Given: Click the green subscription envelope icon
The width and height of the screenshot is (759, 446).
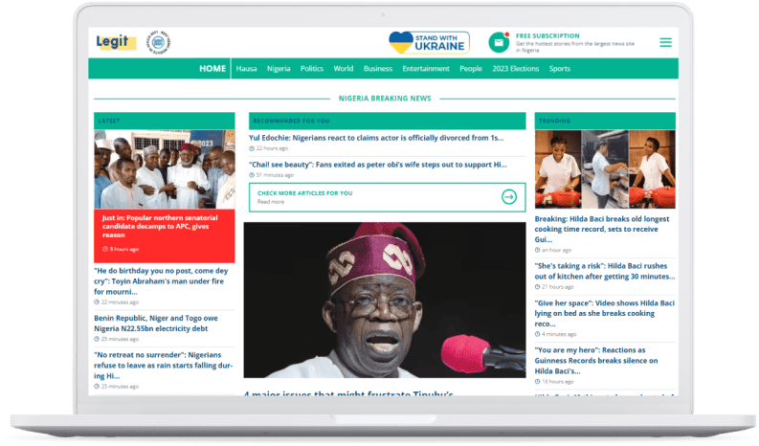Looking at the screenshot, I should (499, 43).
